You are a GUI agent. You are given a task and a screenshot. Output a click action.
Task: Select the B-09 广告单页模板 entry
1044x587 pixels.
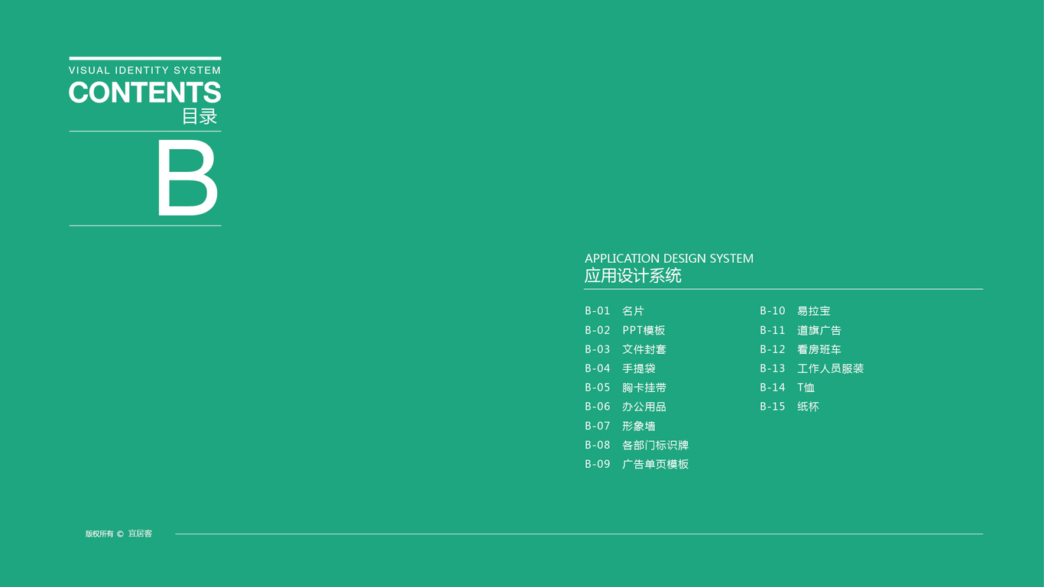tap(637, 464)
